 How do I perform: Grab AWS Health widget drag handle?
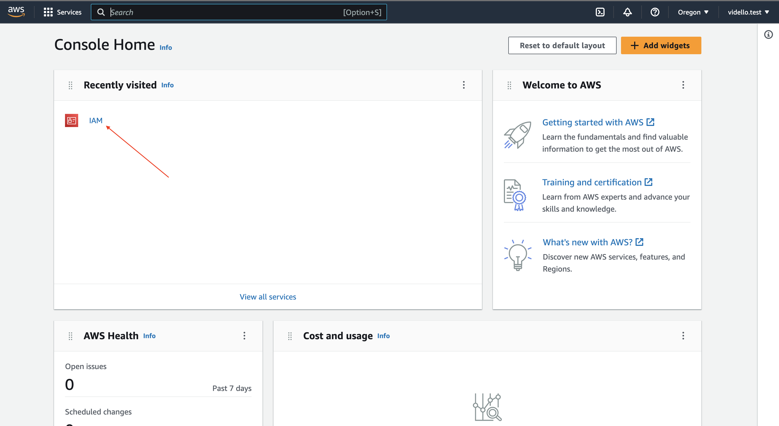70,336
